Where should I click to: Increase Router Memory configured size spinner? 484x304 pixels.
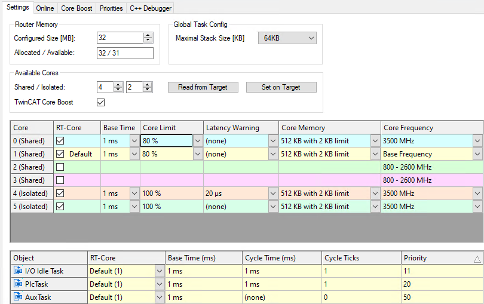pyautogui.click(x=148, y=35)
